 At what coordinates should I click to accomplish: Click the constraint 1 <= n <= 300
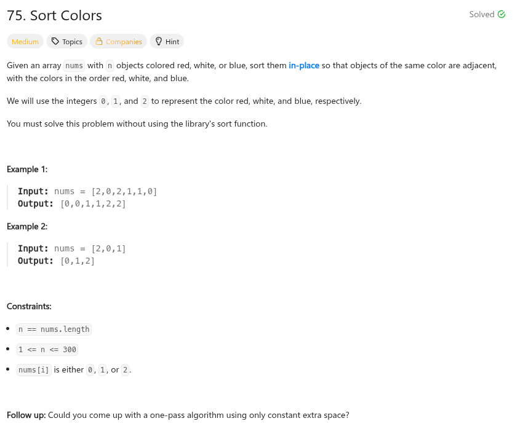(x=47, y=350)
